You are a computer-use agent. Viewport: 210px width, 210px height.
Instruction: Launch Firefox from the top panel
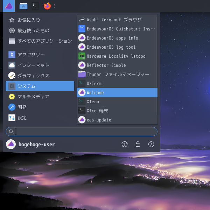(x=47, y=6)
